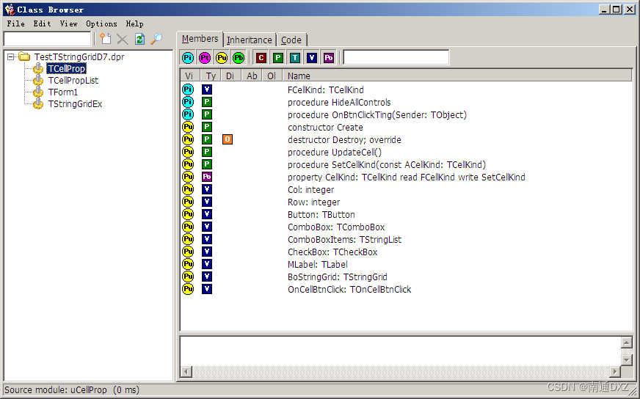
Task: Open the Help menu
Action: coord(134,23)
